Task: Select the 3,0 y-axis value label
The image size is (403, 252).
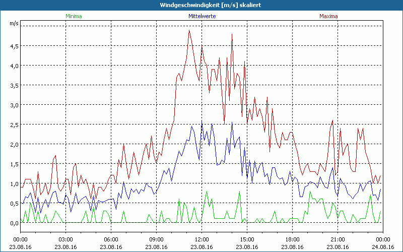Action: tap(13, 105)
